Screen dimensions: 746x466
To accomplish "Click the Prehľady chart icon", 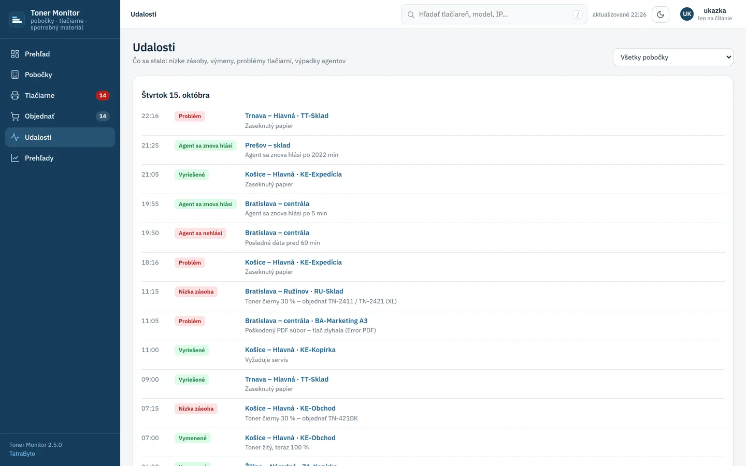I will (15, 158).
